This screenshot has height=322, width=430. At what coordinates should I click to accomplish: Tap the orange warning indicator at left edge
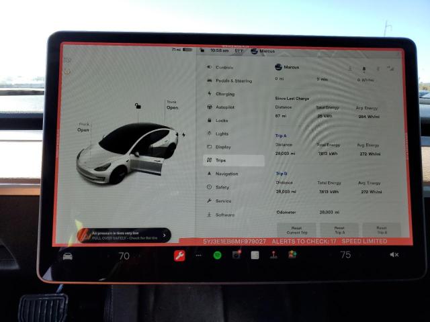click(67, 72)
